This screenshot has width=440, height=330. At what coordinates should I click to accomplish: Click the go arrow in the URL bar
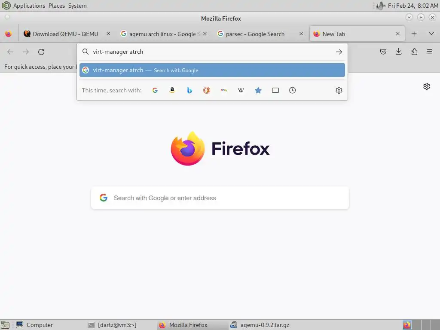[339, 52]
